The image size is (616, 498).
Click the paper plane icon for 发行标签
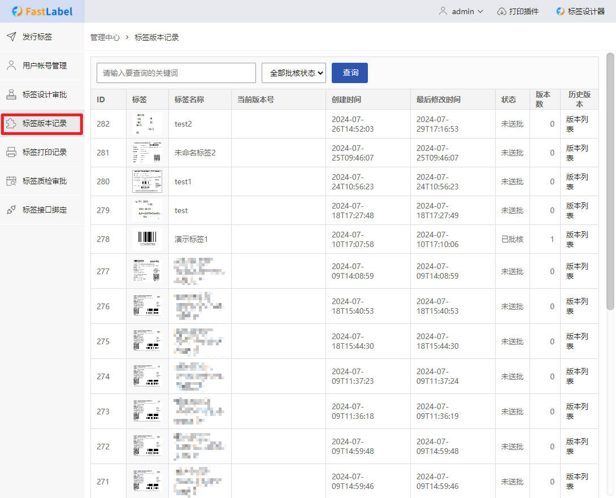tap(11, 37)
